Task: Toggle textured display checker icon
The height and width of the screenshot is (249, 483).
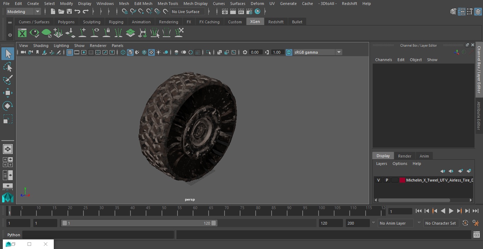Action: pos(151,52)
